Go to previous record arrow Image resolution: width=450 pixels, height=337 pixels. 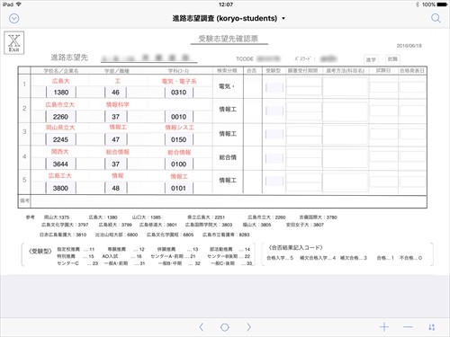click(x=202, y=327)
